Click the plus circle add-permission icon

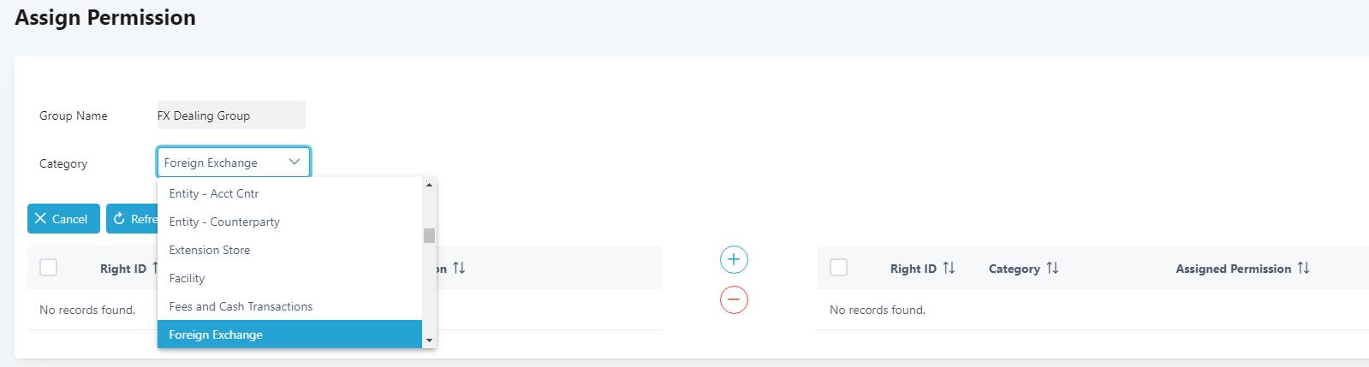(734, 259)
